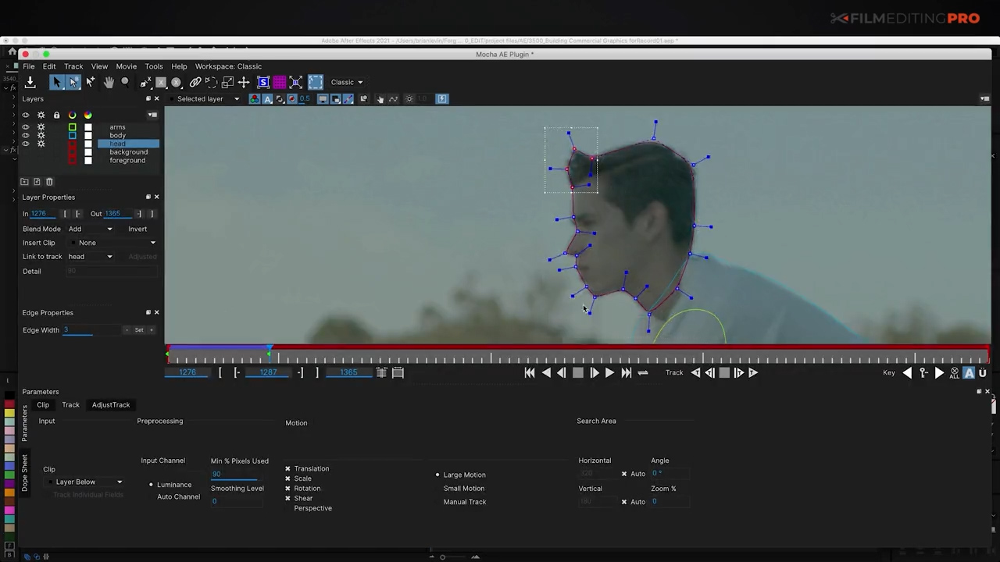Activate the X-Spline creation tool
Image resolution: width=1000 pixels, height=562 pixels.
pos(146,82)
